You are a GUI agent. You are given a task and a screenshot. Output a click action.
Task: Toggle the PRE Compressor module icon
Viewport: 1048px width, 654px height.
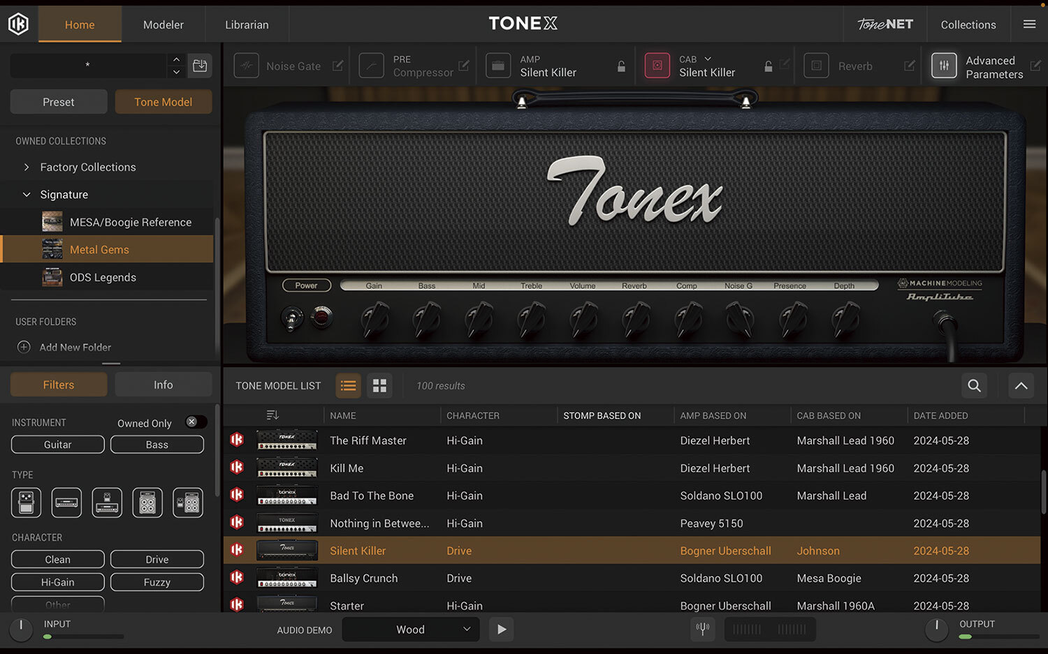coord(371,66)
